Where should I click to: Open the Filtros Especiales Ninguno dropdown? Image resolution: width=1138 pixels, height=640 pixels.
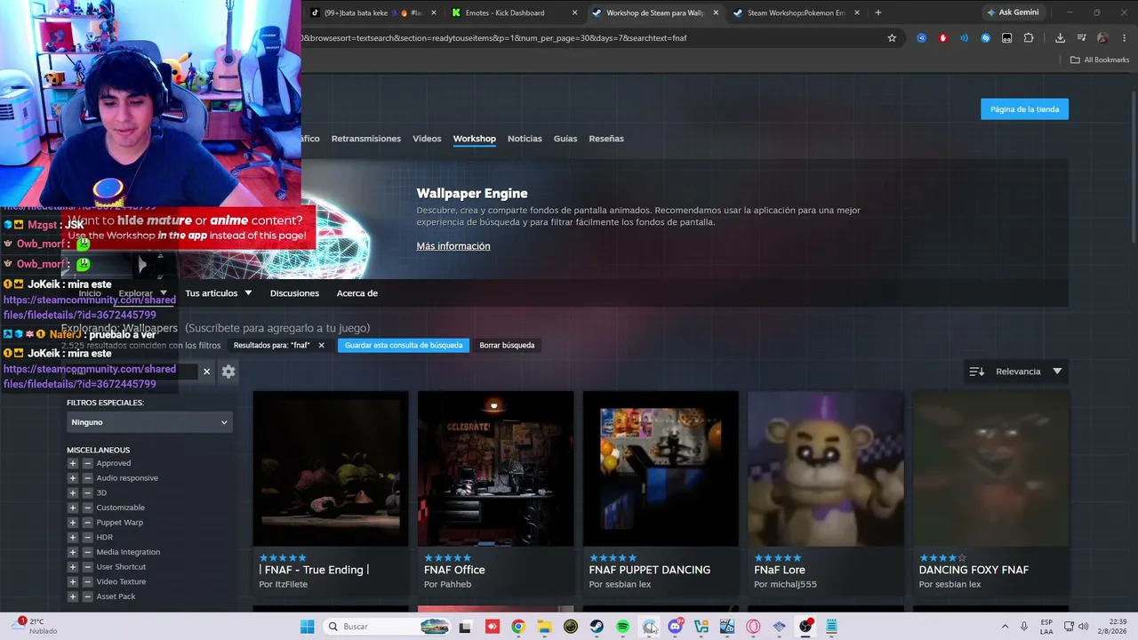[149, 422]
